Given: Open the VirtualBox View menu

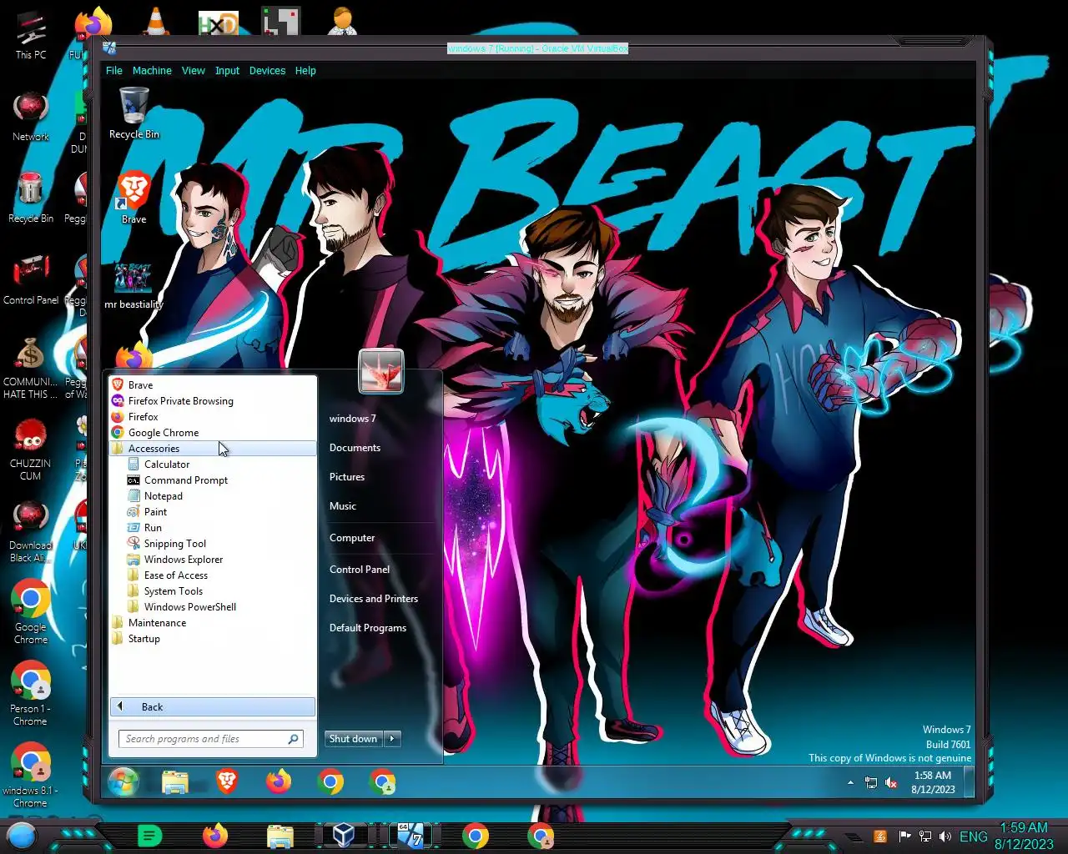Looking at the screenshot, I should 194,71.
